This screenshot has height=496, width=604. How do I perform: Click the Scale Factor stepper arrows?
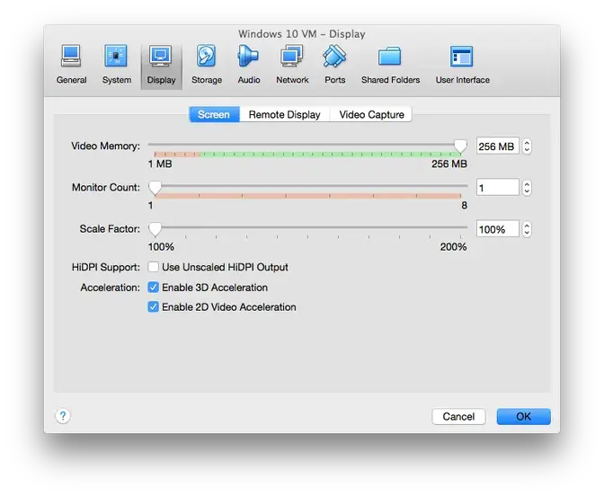click(x=527, y=229)
